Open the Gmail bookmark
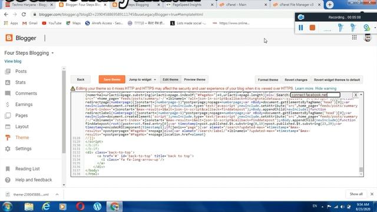Viewport: 377px width, 212px height. coord(30,24)
